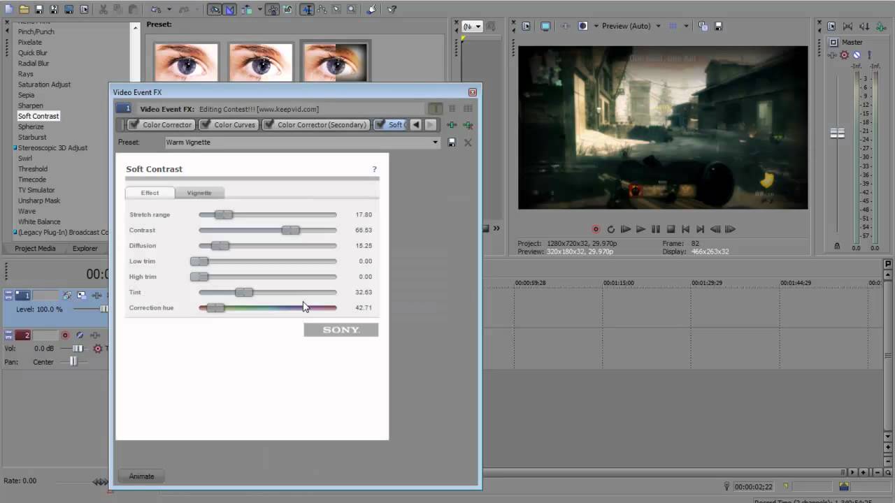Screen dimensions: 895x503
Task: Select the Color Corrector plug-in in chain
Action: [x=160, y=125]
